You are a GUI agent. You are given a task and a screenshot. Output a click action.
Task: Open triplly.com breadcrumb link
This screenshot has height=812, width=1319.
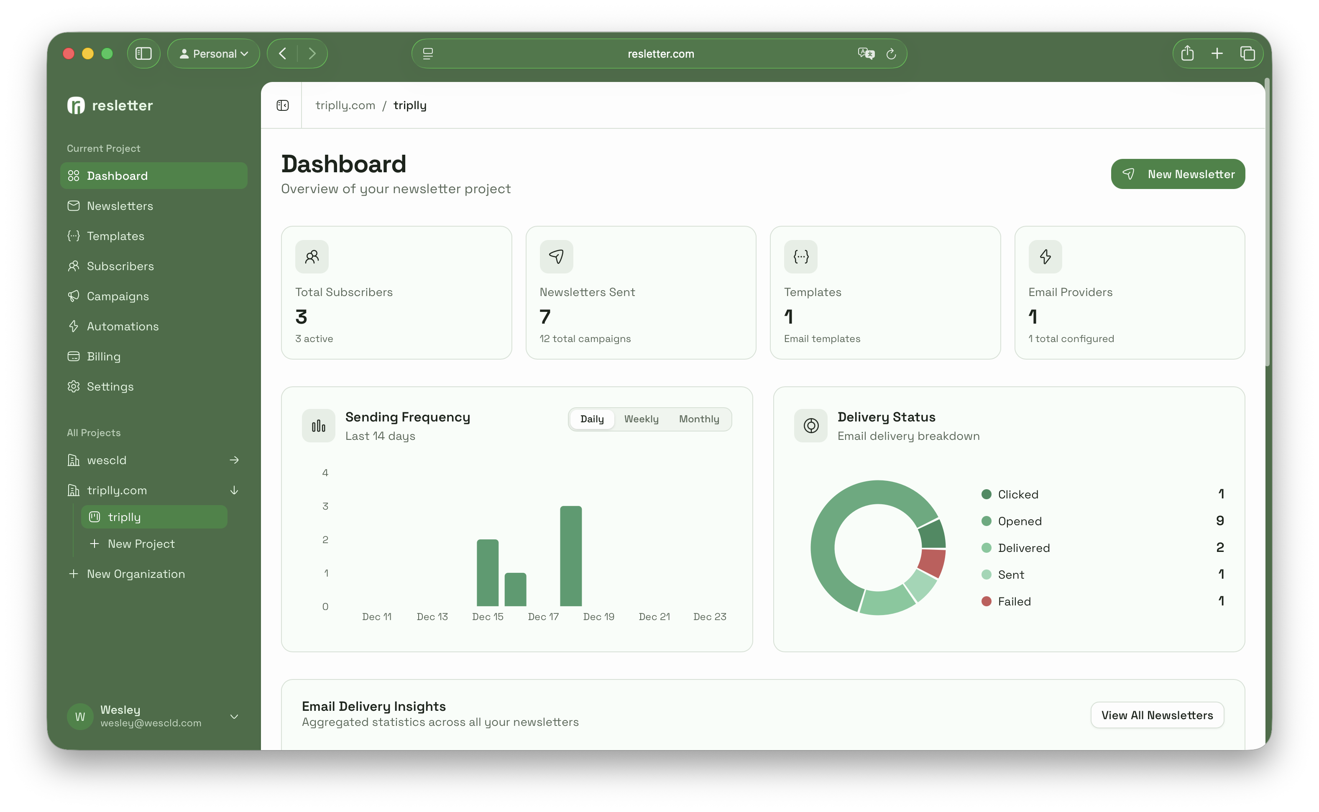click(345, 105)
